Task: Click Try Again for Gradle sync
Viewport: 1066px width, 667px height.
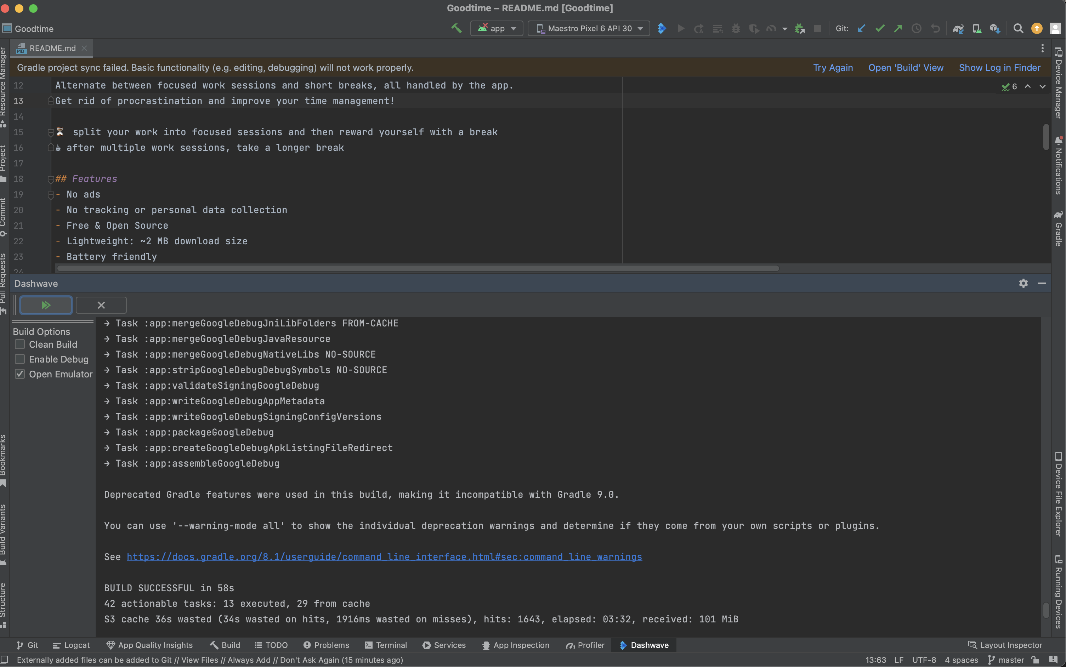Action: coord(833,68)
